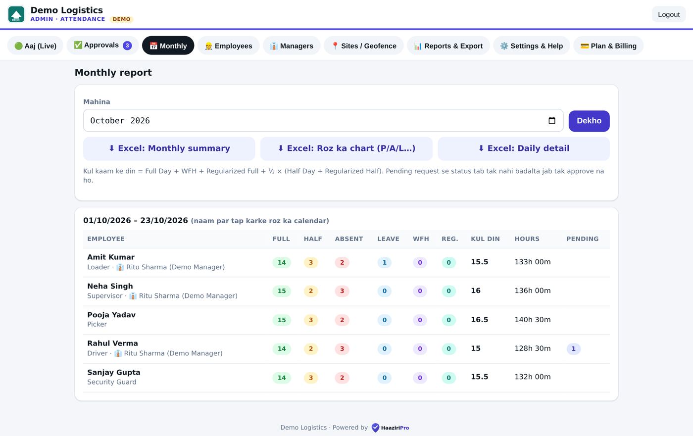Open Reports & Export tab
The image size is (693, 436).
448,46
